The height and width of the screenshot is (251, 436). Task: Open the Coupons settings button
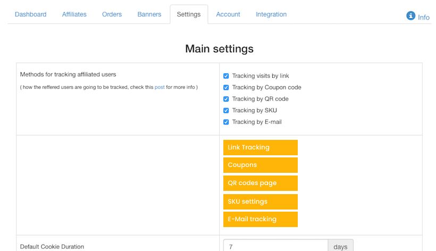(260, 165)
